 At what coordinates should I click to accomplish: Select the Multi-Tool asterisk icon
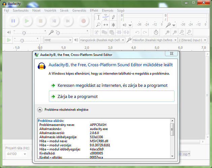click(x=113, y=25)
